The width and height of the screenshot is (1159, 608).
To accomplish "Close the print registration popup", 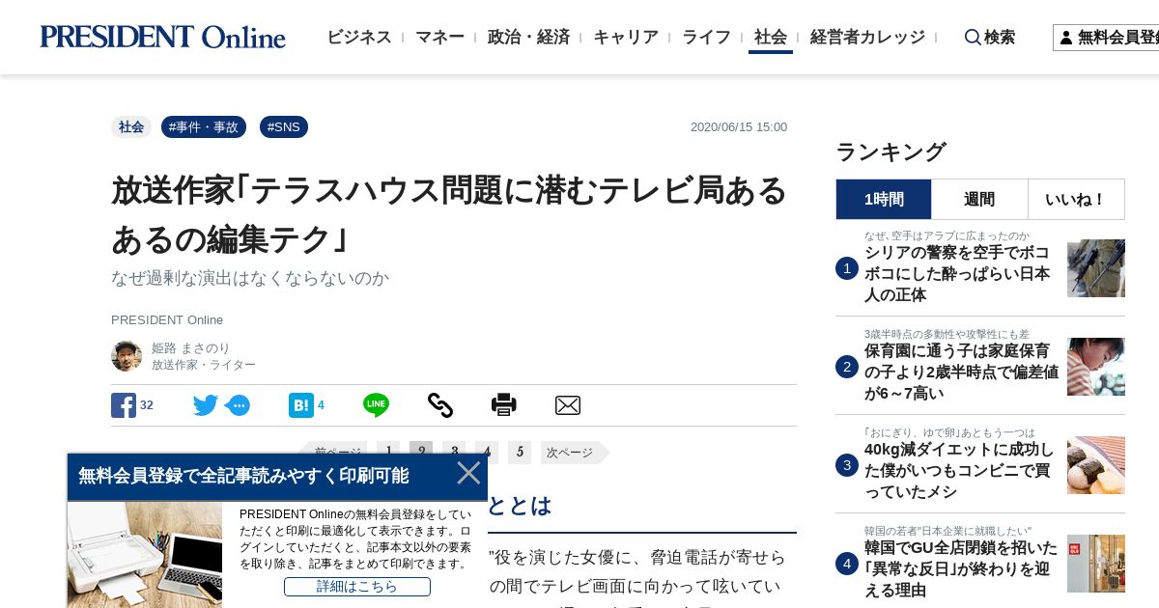I will coord(468,473).
